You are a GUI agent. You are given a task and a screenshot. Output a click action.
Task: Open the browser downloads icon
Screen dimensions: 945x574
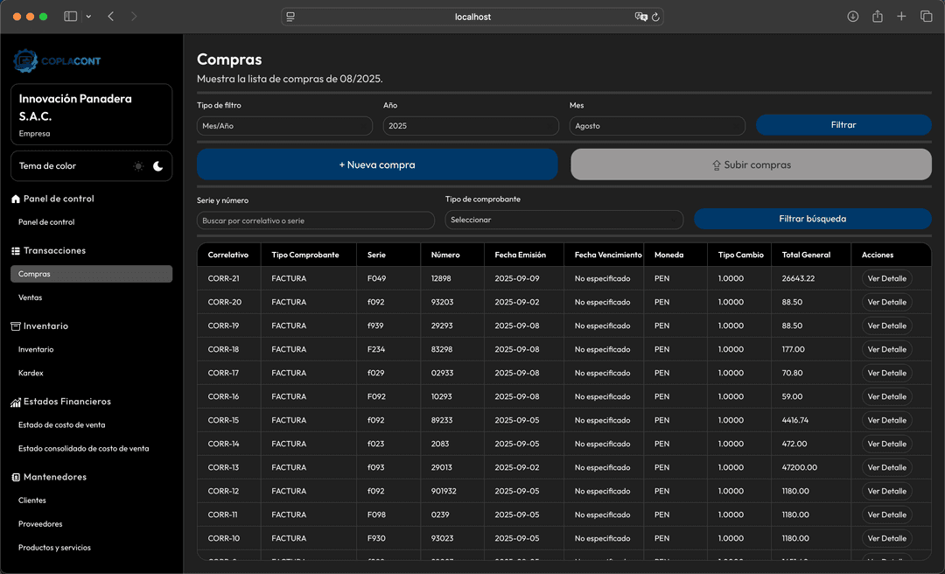coord(852,17)
